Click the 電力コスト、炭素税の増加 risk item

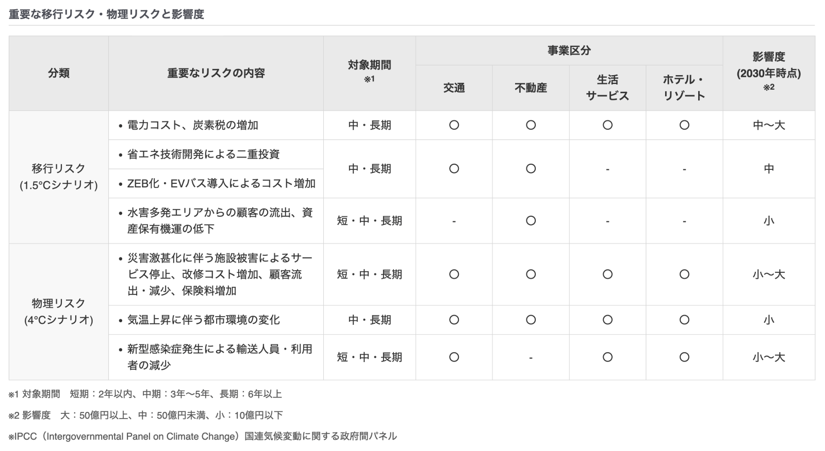[192, 125]
